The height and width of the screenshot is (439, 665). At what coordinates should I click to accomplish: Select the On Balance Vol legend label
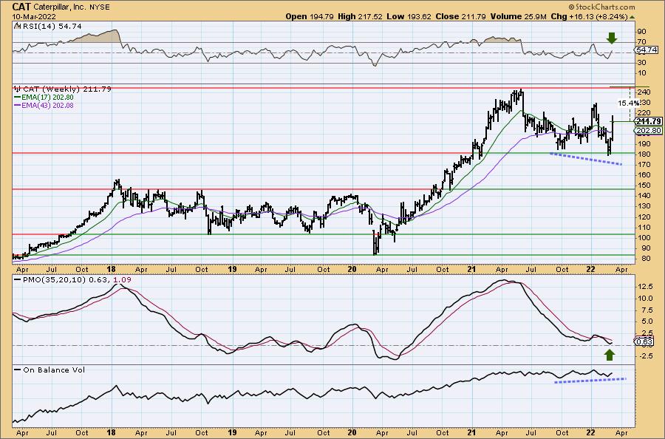[50, 370]
